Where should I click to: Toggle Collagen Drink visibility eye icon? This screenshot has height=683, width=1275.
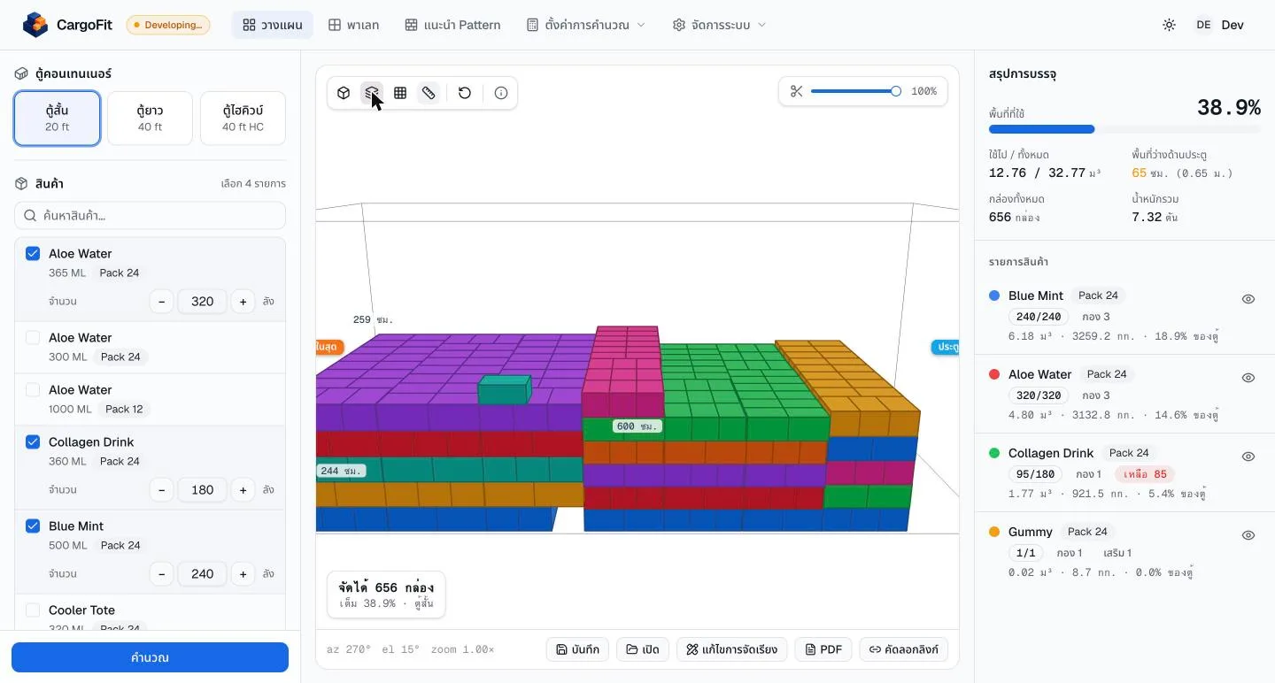[x=1248, y=457]
